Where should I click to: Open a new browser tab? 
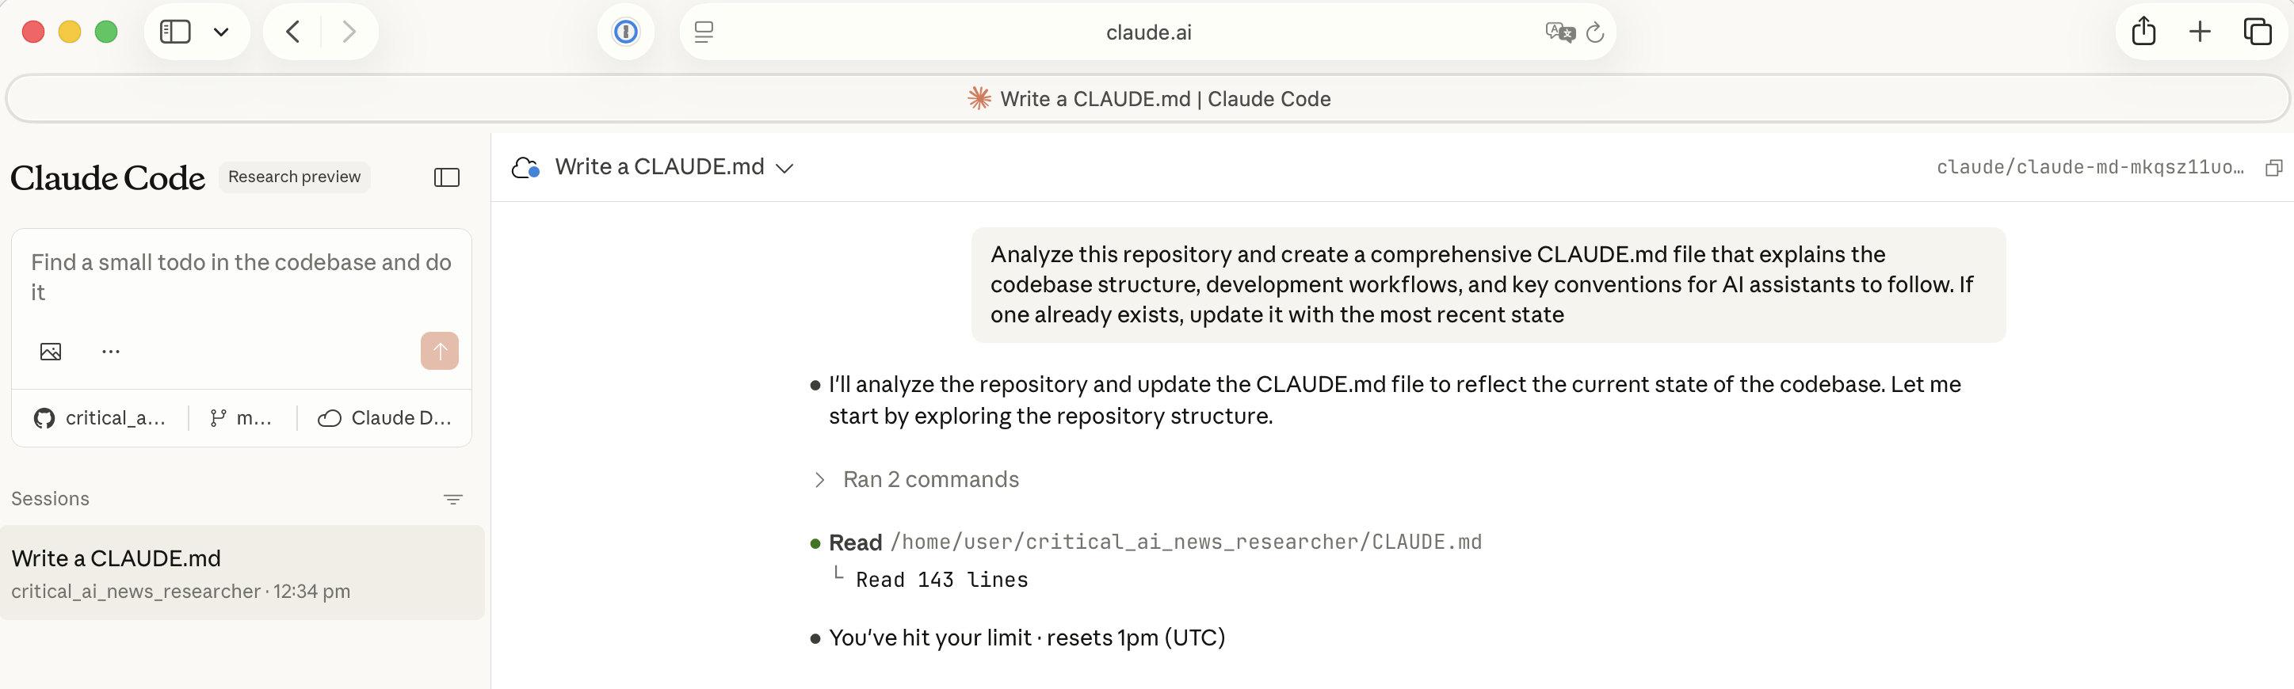tap(2200, 32)
